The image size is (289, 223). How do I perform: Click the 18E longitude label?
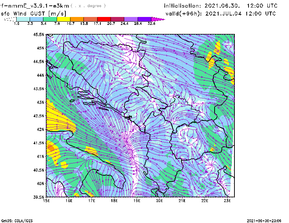click(x=114, y=201)
